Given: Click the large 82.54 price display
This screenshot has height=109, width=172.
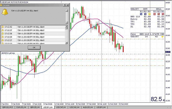Looking at the screenshot, I should [158, 99].
